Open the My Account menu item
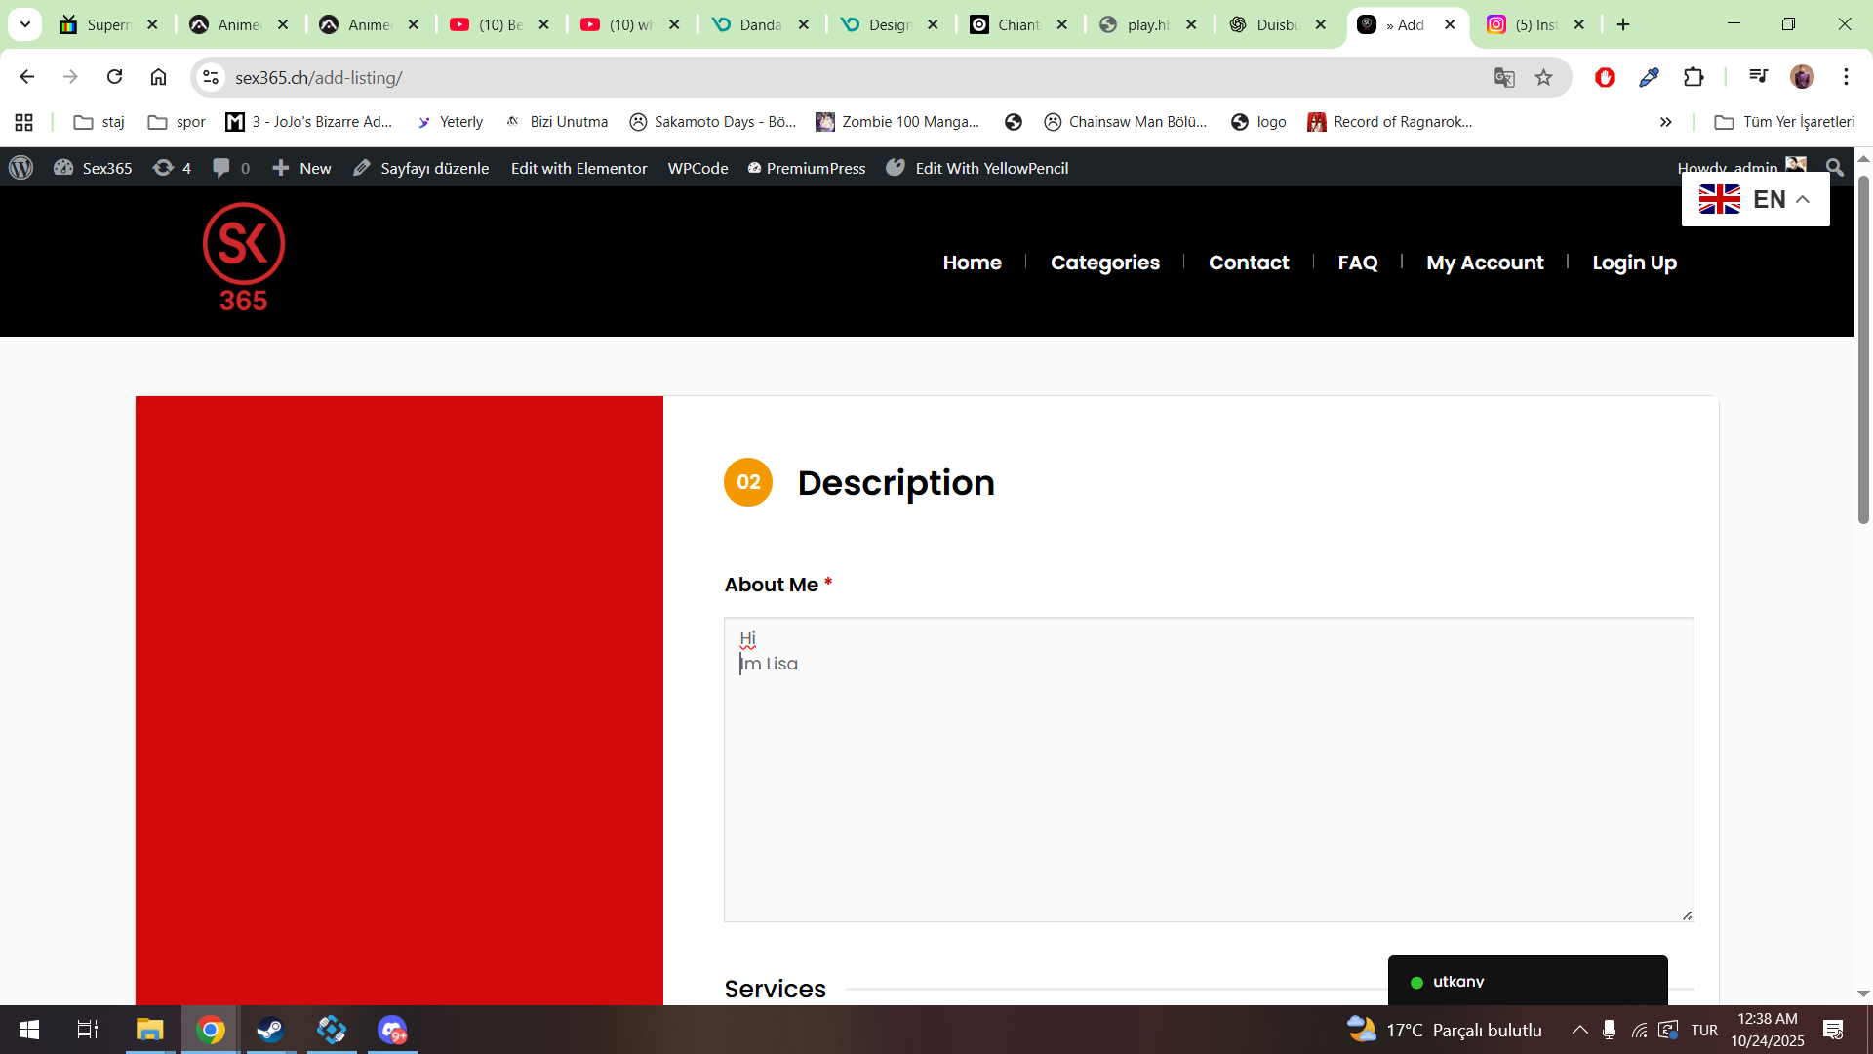 point(1484,263)
